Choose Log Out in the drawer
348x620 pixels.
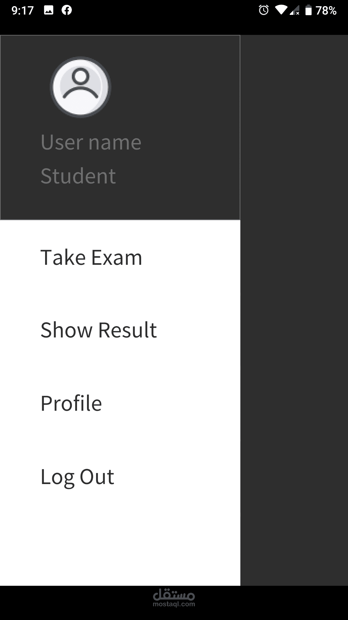(x=77, y=477)
